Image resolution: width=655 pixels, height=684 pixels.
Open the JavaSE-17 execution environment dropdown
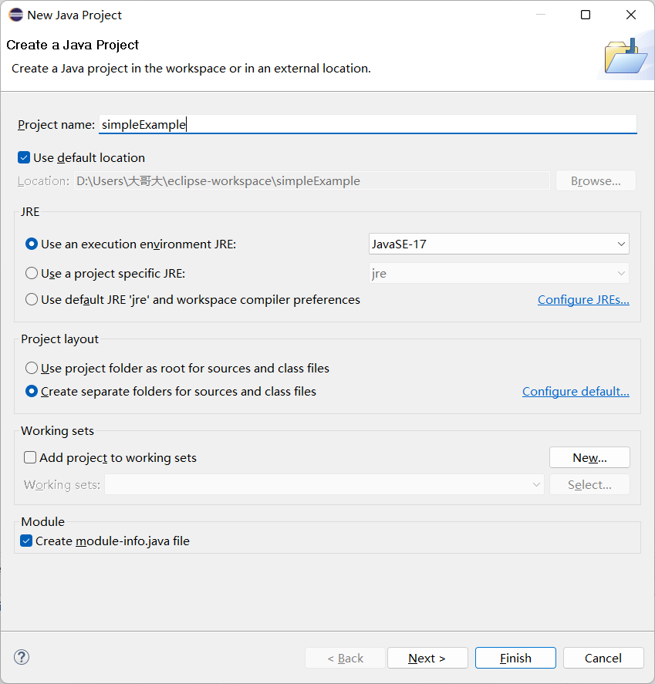499,244
